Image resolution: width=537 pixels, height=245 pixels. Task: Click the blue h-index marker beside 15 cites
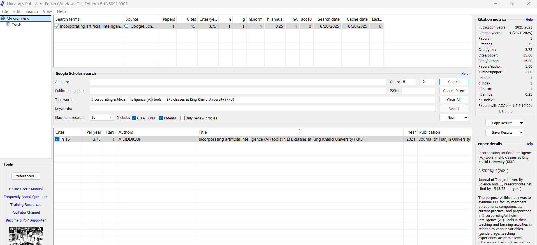coord(63,139)
